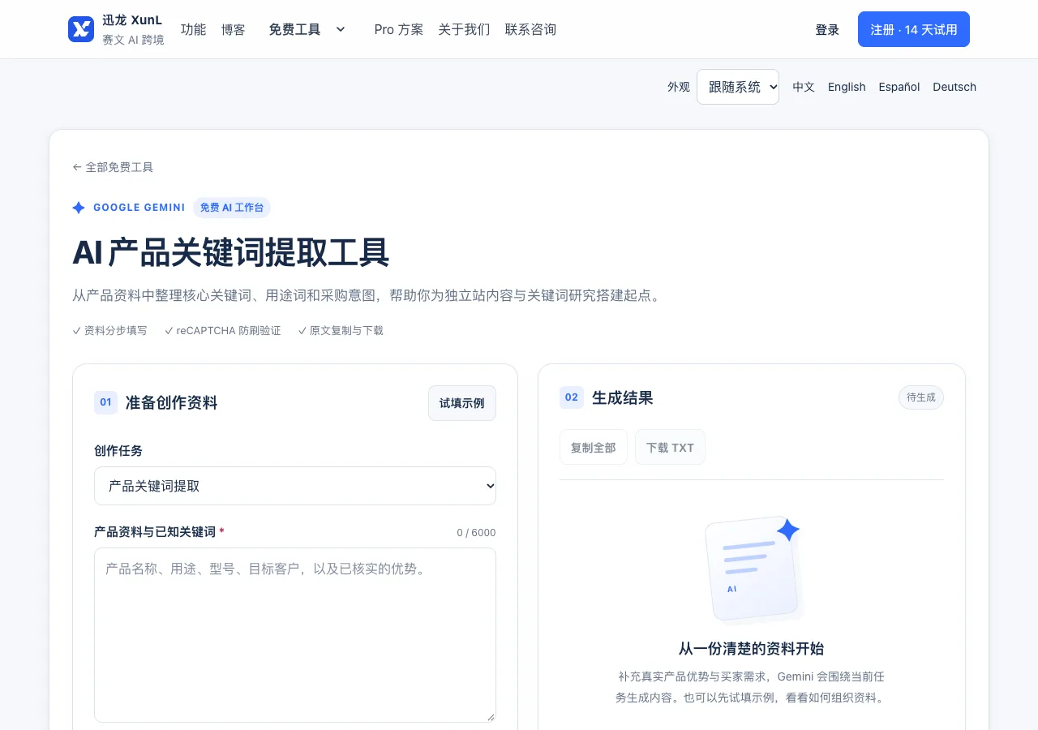Go to the 博客 page
1038x730 pixels.
pyautogui.click(x=234, y=29)
